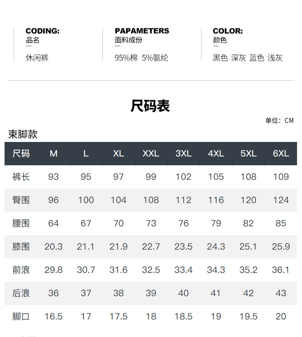
Task: Click the CODING heading text
Action: click(42, 31)
